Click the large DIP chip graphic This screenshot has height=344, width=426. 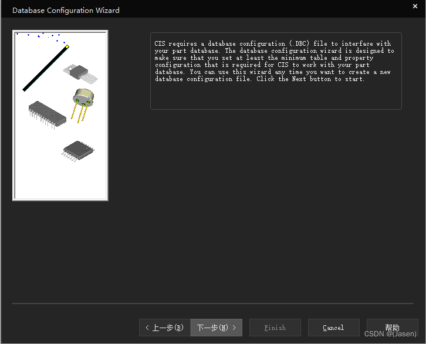pos(47,114)
